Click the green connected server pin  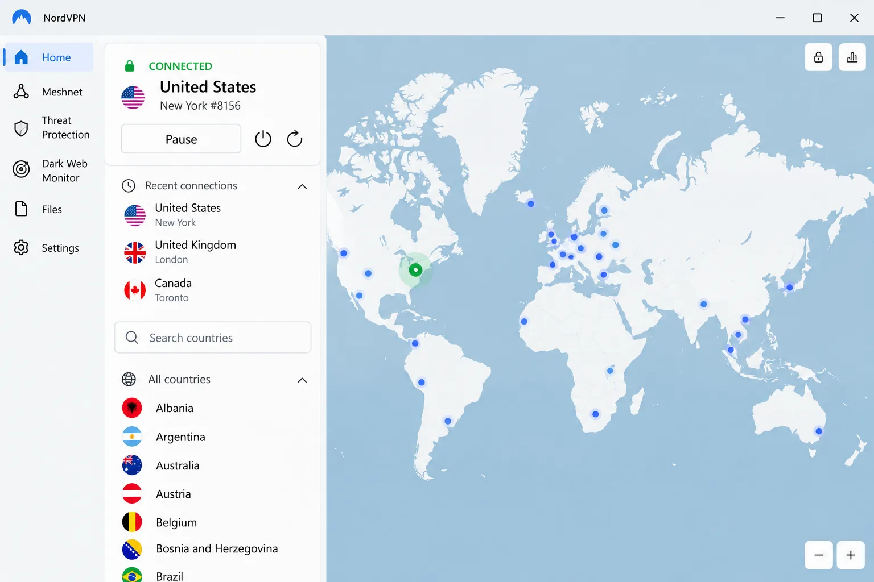pos(416,270)
